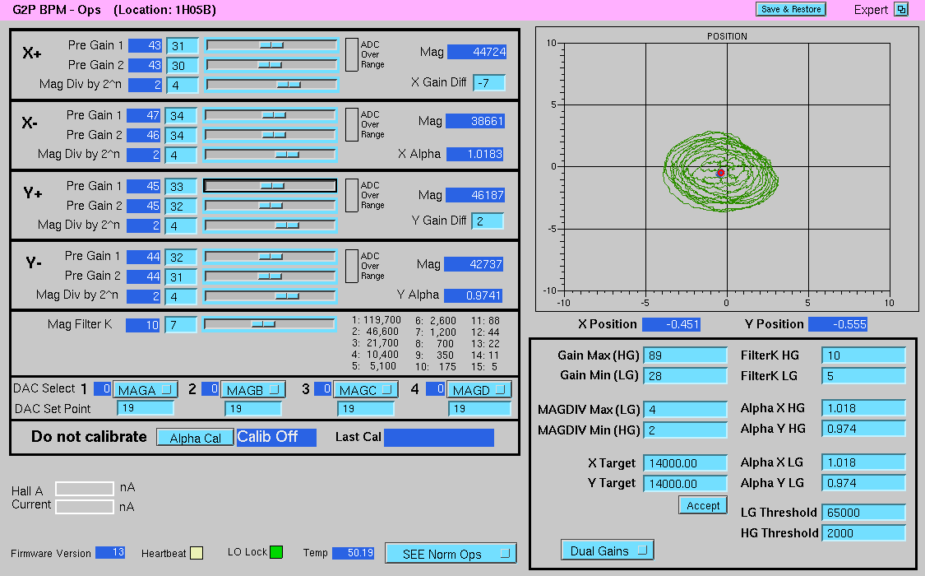Click the X+ ADC Over Range indicator
Image resolution: width=925 pixels, height=576 pixels.
(352, 55)
